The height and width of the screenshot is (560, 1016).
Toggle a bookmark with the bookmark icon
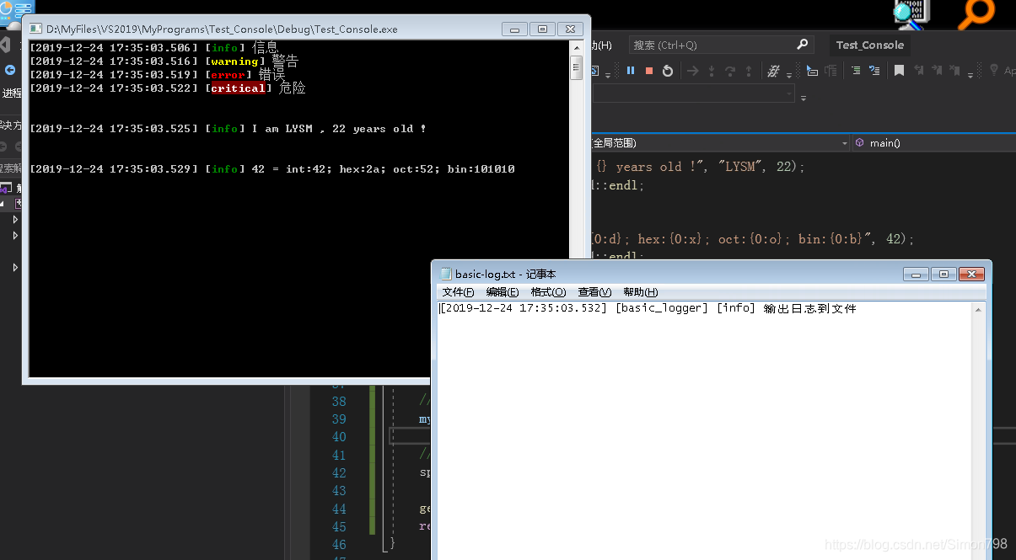coord(900,71)
